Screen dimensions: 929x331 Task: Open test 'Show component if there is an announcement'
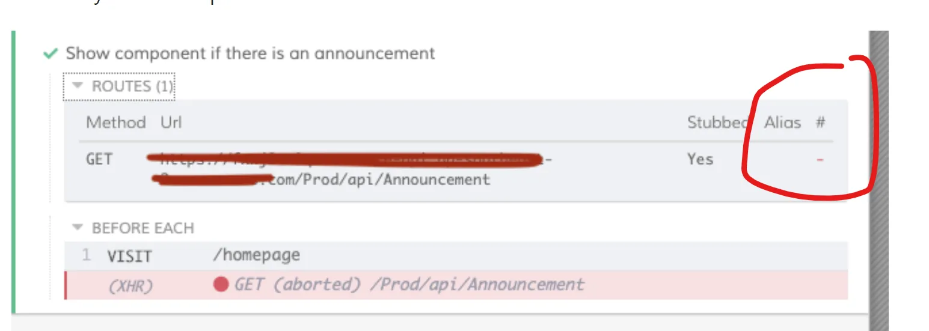click(x=250, y=53)
